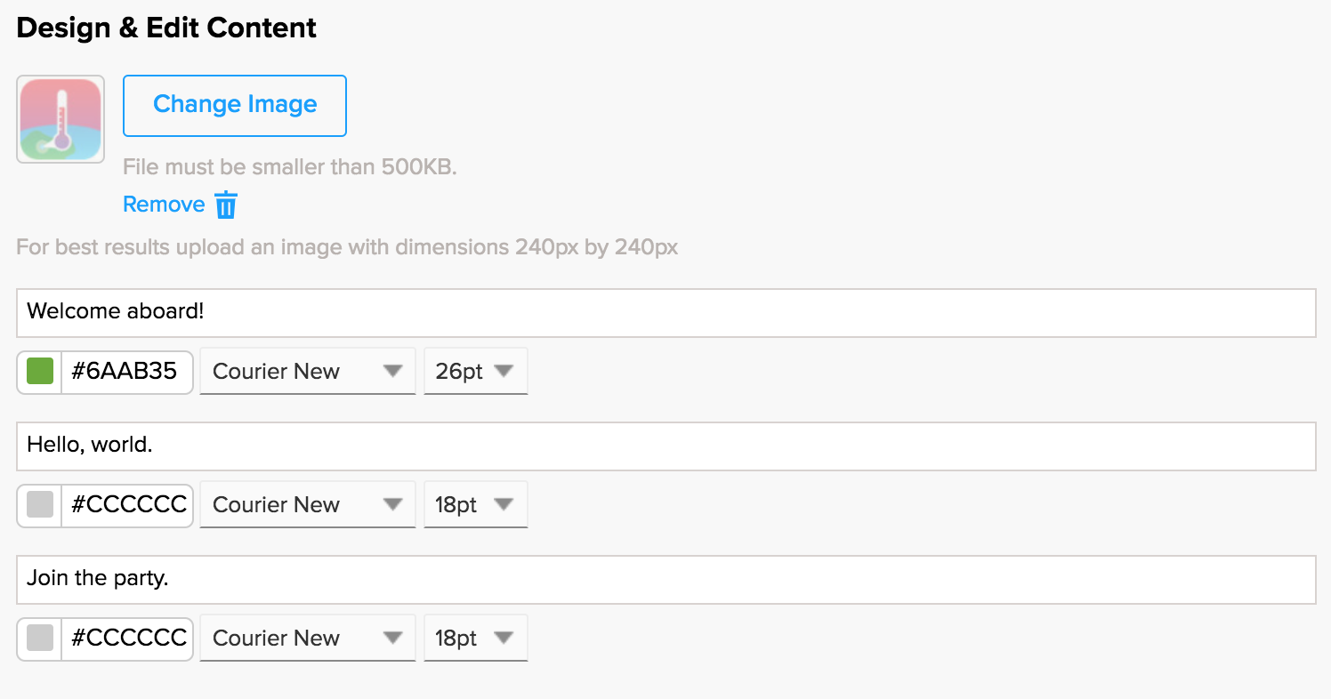Click the #6AAB35 hex color field
The width and height of the screenshot is (1331, 699).
coord(125,371)
